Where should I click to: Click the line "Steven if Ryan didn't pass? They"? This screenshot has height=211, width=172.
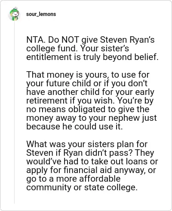point(90,153)
